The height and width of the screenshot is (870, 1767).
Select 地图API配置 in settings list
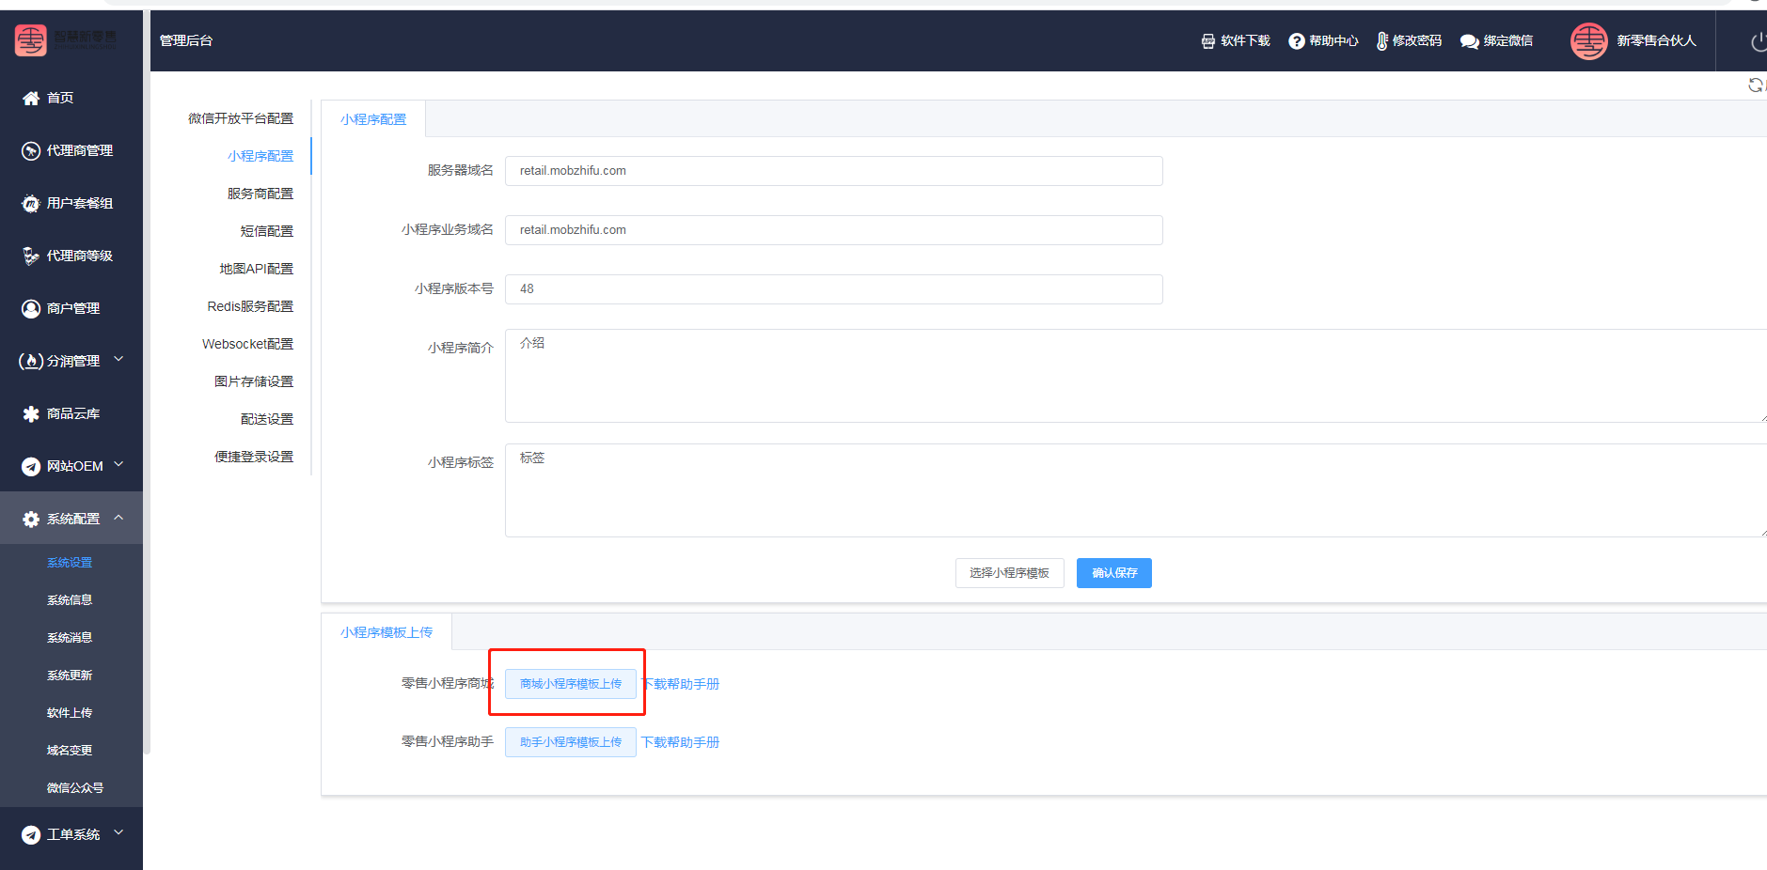click(x=257, y=269)
